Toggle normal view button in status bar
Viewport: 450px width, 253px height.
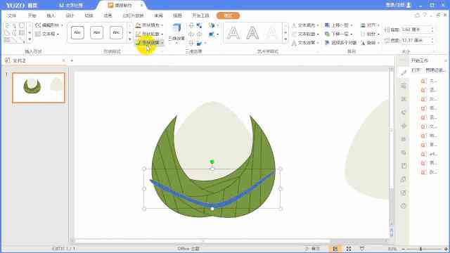335,249
